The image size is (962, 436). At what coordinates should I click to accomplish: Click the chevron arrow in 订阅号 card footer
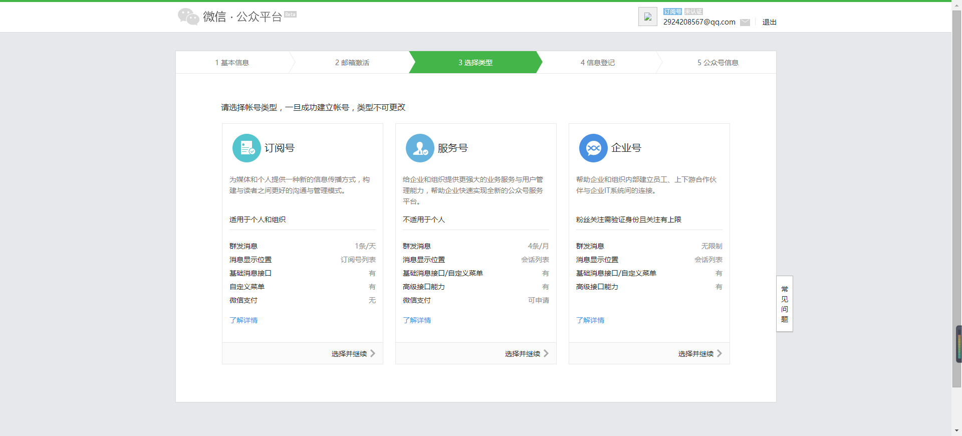pos(373,353)
